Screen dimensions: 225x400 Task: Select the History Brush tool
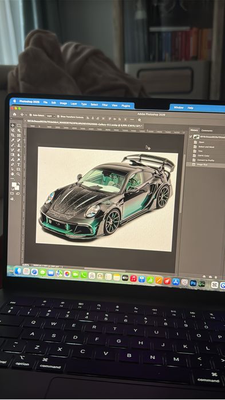pos(13,150)
